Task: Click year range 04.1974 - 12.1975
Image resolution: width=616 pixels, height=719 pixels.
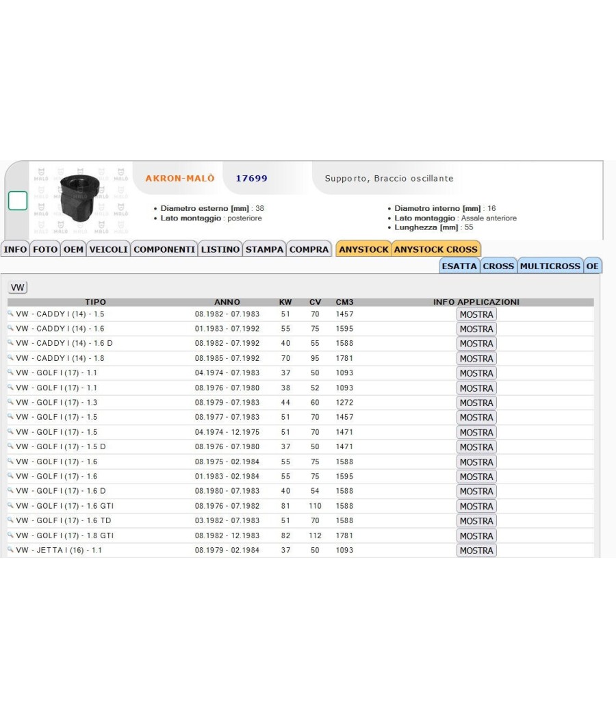Action: click(x=227, y=432)
